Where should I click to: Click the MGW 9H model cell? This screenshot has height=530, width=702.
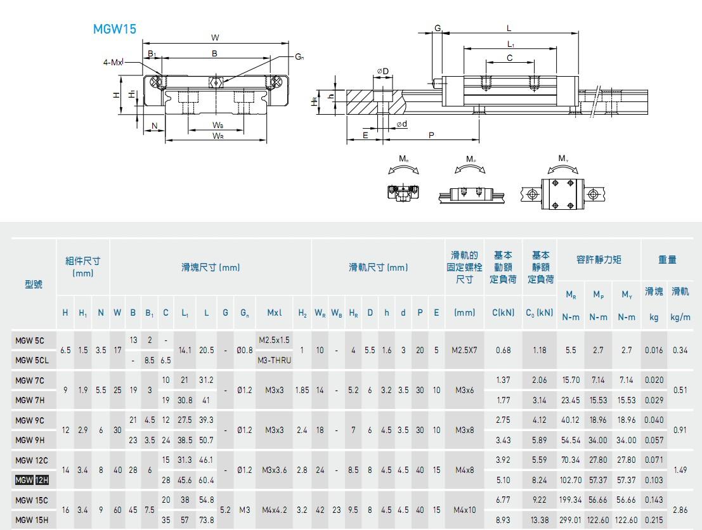pos(30,440)
